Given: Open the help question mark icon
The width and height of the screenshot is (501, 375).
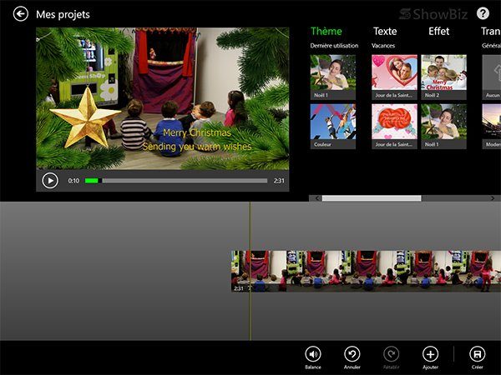Looking at the screenshot, I should pyautogui.click(x=483, y=13).
